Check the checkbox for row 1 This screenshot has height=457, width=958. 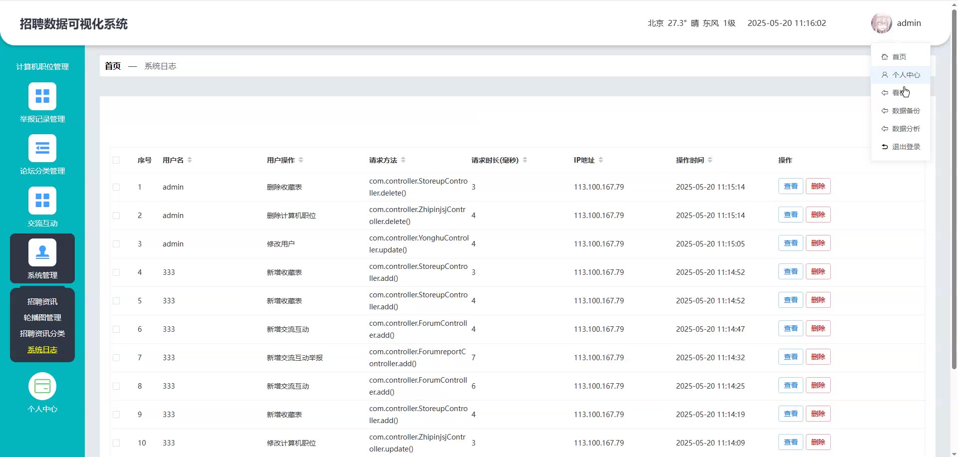tap(116, 187)
